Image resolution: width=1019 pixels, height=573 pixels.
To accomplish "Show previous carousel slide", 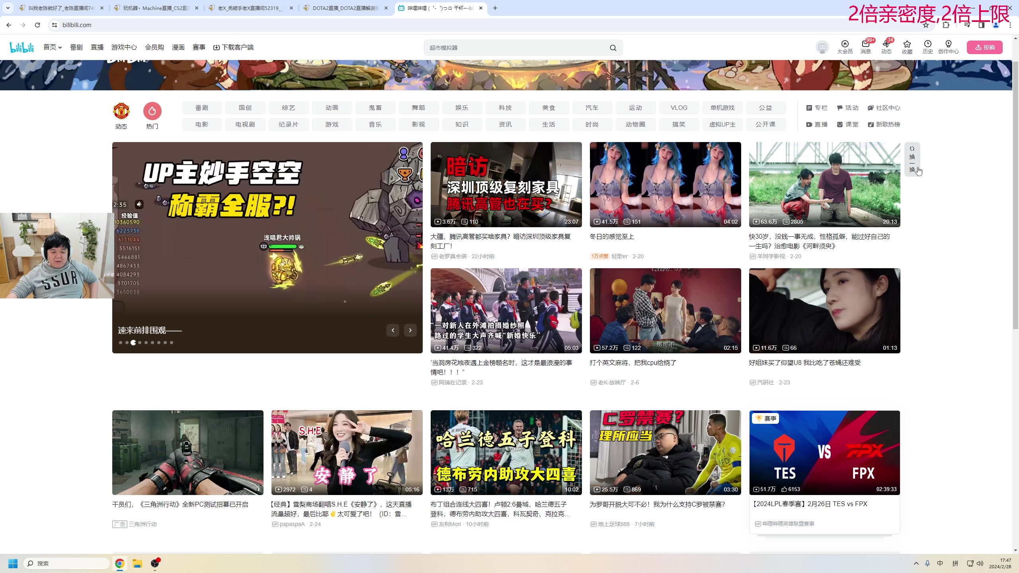I will [x=393, y=330].
